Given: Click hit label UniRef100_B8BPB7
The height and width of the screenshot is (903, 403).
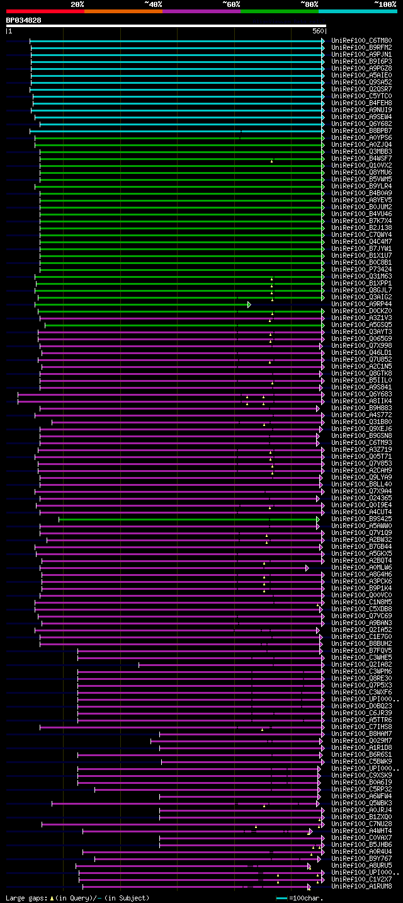Looking at the screenshot, I should [361, 130].
